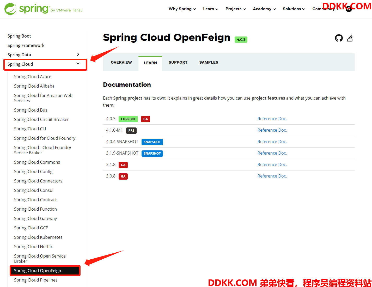The image size is (372, 287).
Task: Switch to the SUPPORT tab
Action: (x=178, y=62)
